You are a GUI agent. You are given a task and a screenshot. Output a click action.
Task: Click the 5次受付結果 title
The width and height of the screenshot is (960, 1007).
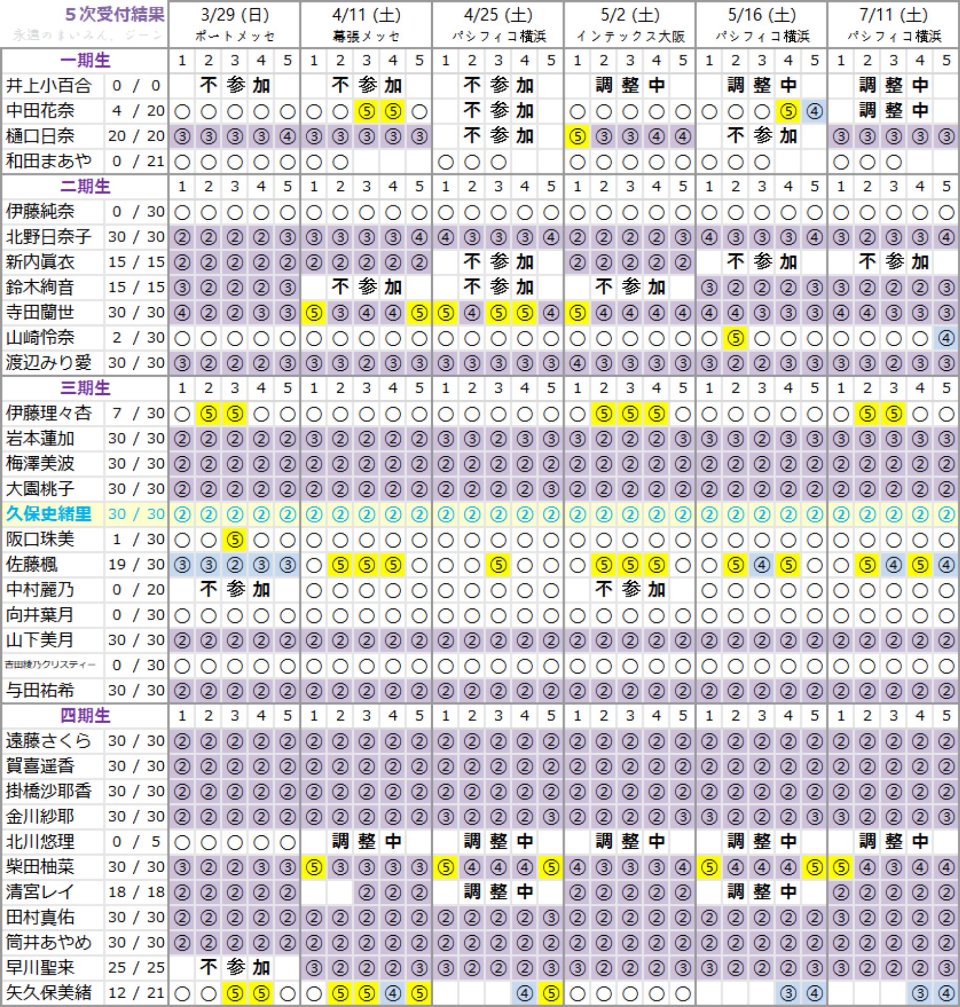point(114,15)
